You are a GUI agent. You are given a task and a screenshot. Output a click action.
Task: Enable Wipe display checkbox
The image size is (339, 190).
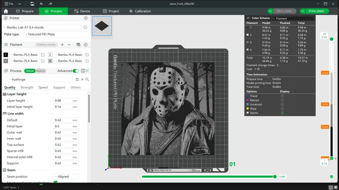click(282, 109)
